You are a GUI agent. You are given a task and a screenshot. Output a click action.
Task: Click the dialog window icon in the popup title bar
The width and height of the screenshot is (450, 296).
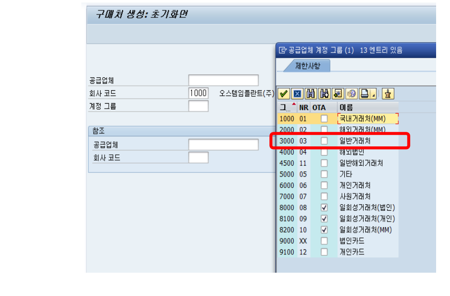pyautogui.click(x=282, y=50)
